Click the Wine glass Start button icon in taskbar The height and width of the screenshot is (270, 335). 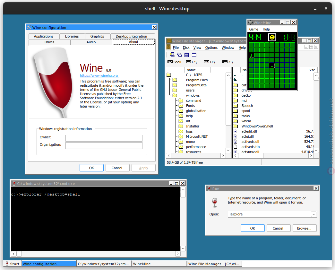pyautogui.click(x=7, y=264)
